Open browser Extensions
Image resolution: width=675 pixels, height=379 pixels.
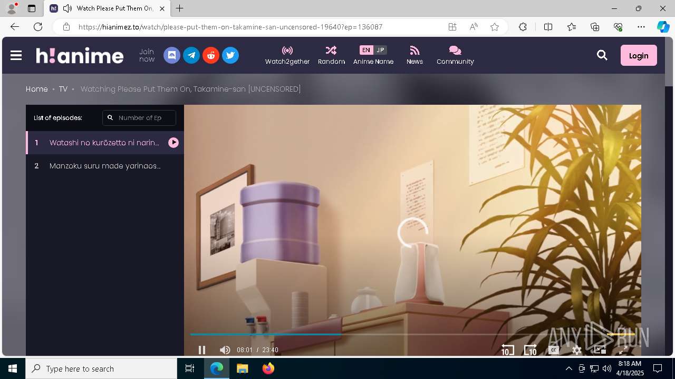(523, 27)
